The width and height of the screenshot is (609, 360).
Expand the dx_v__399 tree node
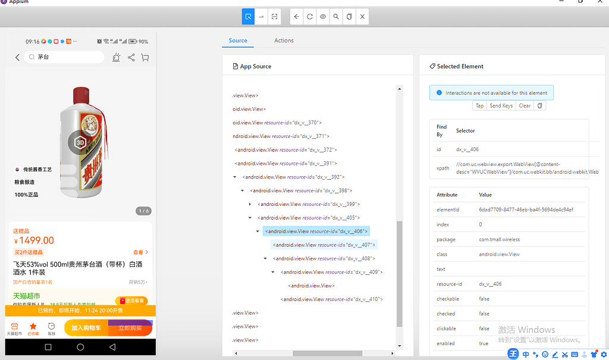250,204
